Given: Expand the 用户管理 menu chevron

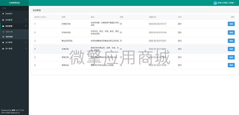Looking at the screenshot, I should [26, 48].
